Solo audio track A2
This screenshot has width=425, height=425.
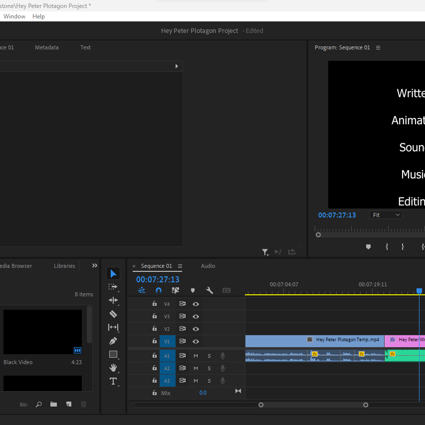coord(209,369)
